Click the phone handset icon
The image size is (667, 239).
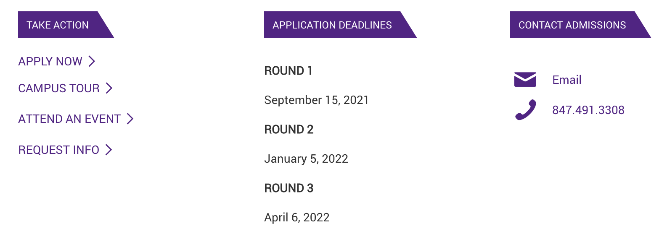pyautogui.click(x=525, y=110)
